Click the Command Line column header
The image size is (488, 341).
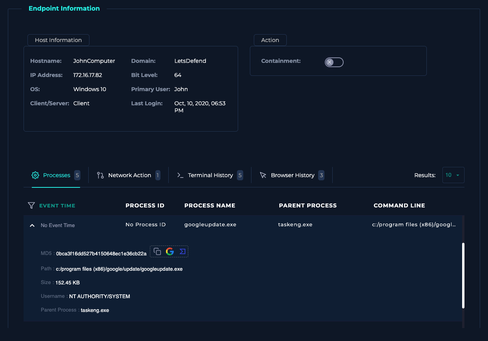coord(399,205)
